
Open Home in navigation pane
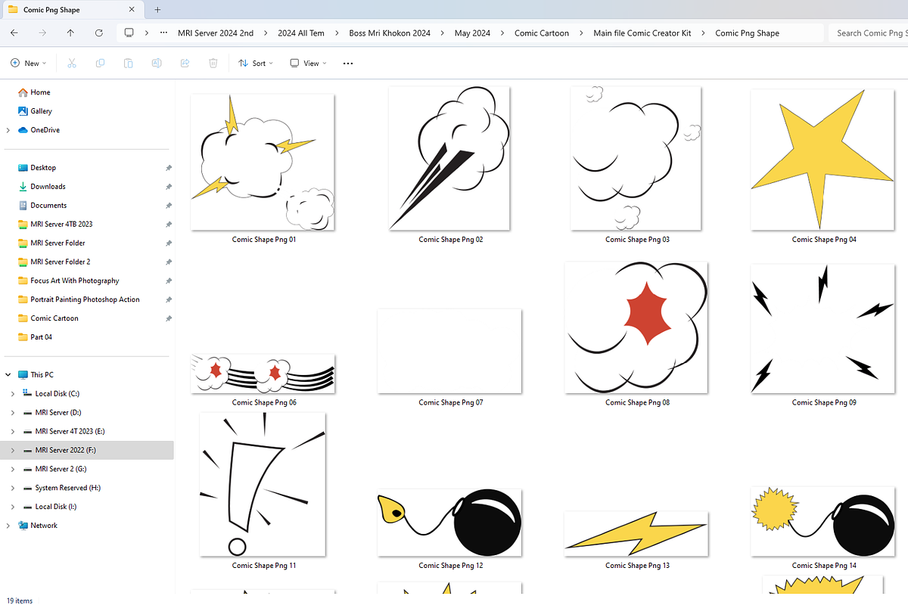[x=34, y=92]
